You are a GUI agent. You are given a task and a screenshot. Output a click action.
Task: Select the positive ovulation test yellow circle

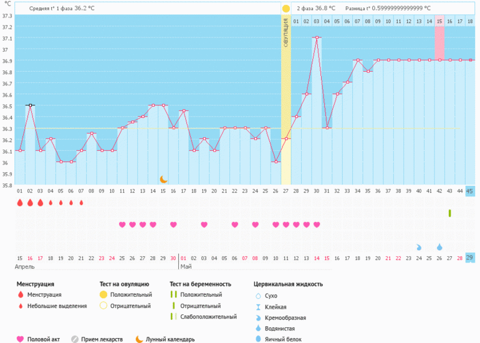coord(103,295)
